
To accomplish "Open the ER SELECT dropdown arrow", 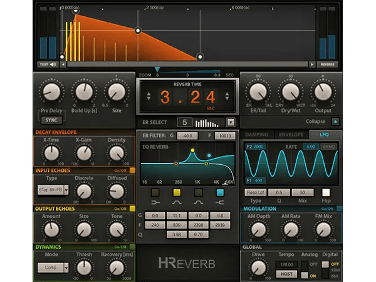I will [x=231, y=123].
